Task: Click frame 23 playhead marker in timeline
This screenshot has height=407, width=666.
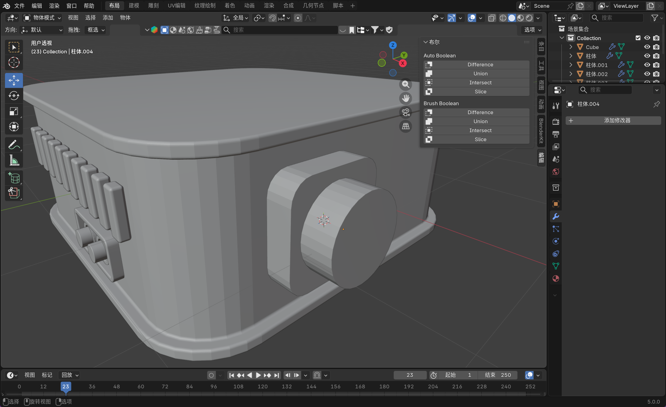Action: 65,387
